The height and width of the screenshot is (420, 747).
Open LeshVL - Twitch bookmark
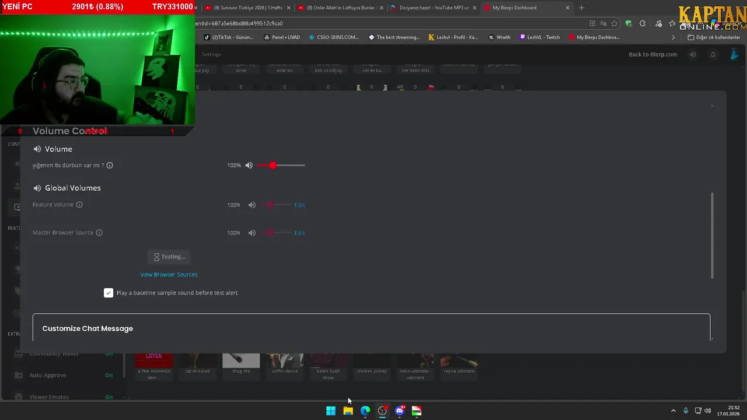539,37
